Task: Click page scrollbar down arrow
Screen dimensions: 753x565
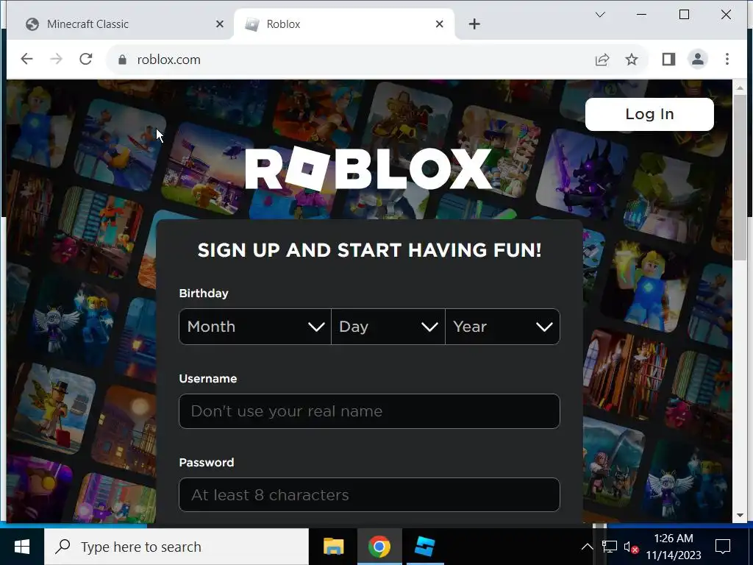Action: 740,516
